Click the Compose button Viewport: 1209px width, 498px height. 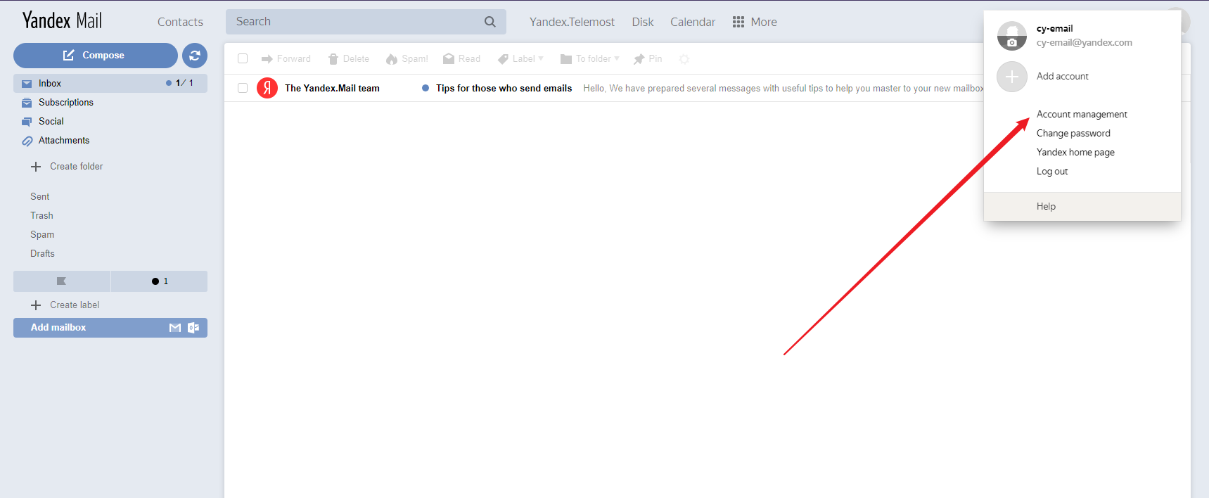(x=95, y=56)
